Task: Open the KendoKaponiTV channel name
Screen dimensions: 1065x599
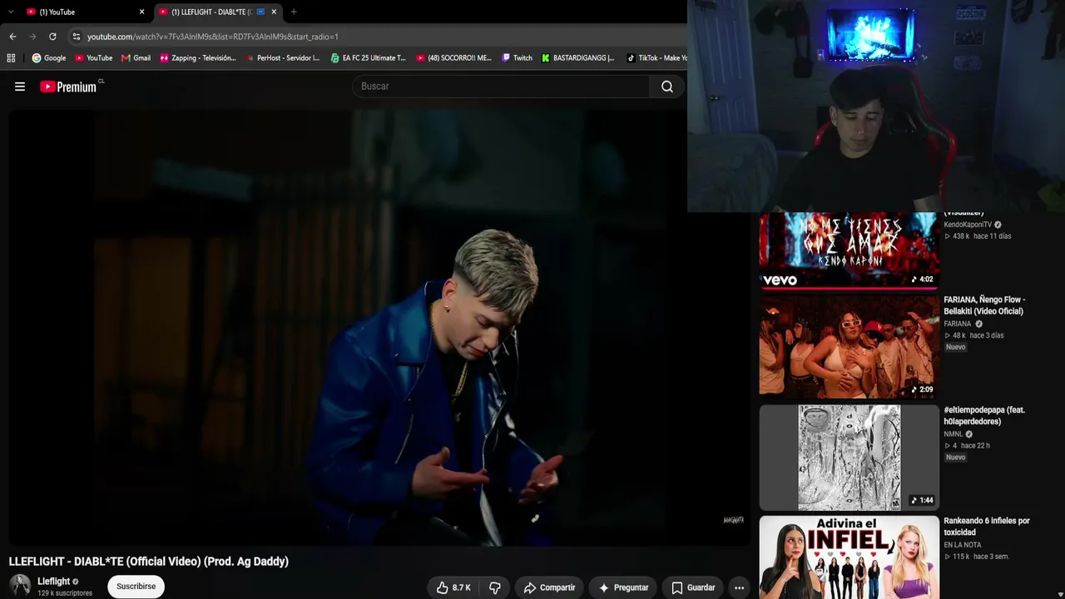Action: tap(968, 225)
